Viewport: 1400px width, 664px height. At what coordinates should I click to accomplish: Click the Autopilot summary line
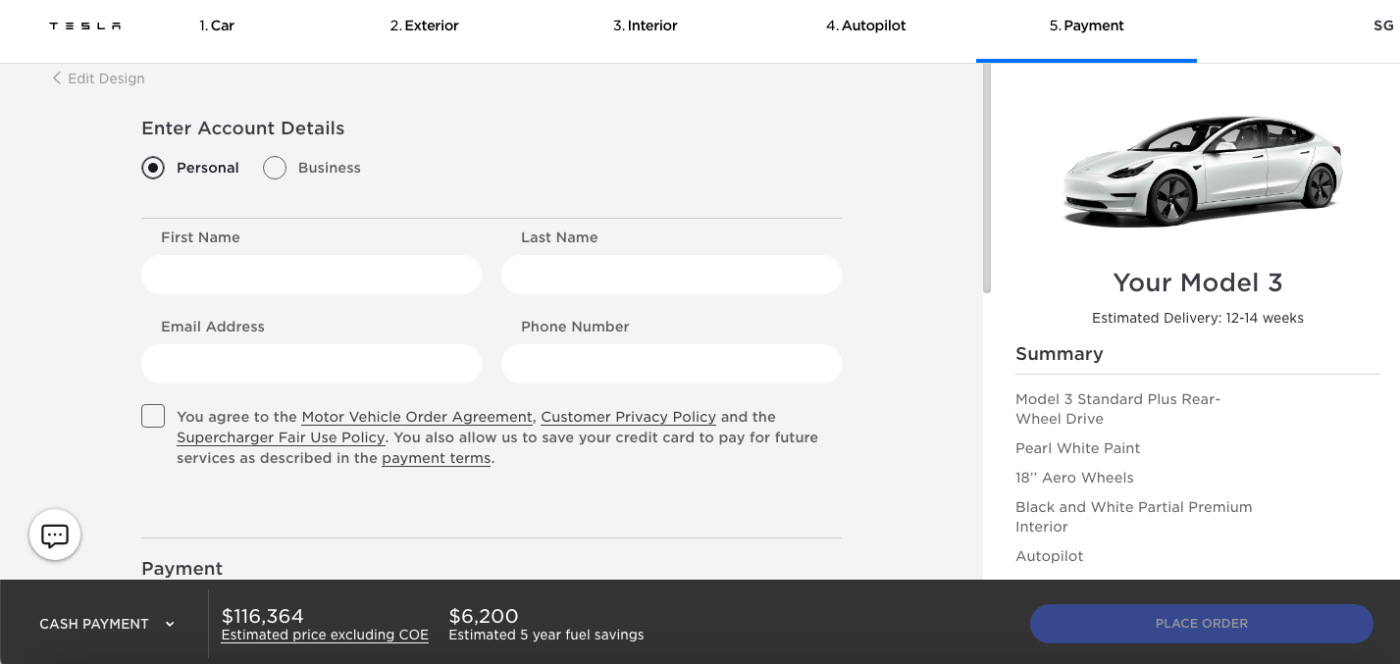point(1050,556)
